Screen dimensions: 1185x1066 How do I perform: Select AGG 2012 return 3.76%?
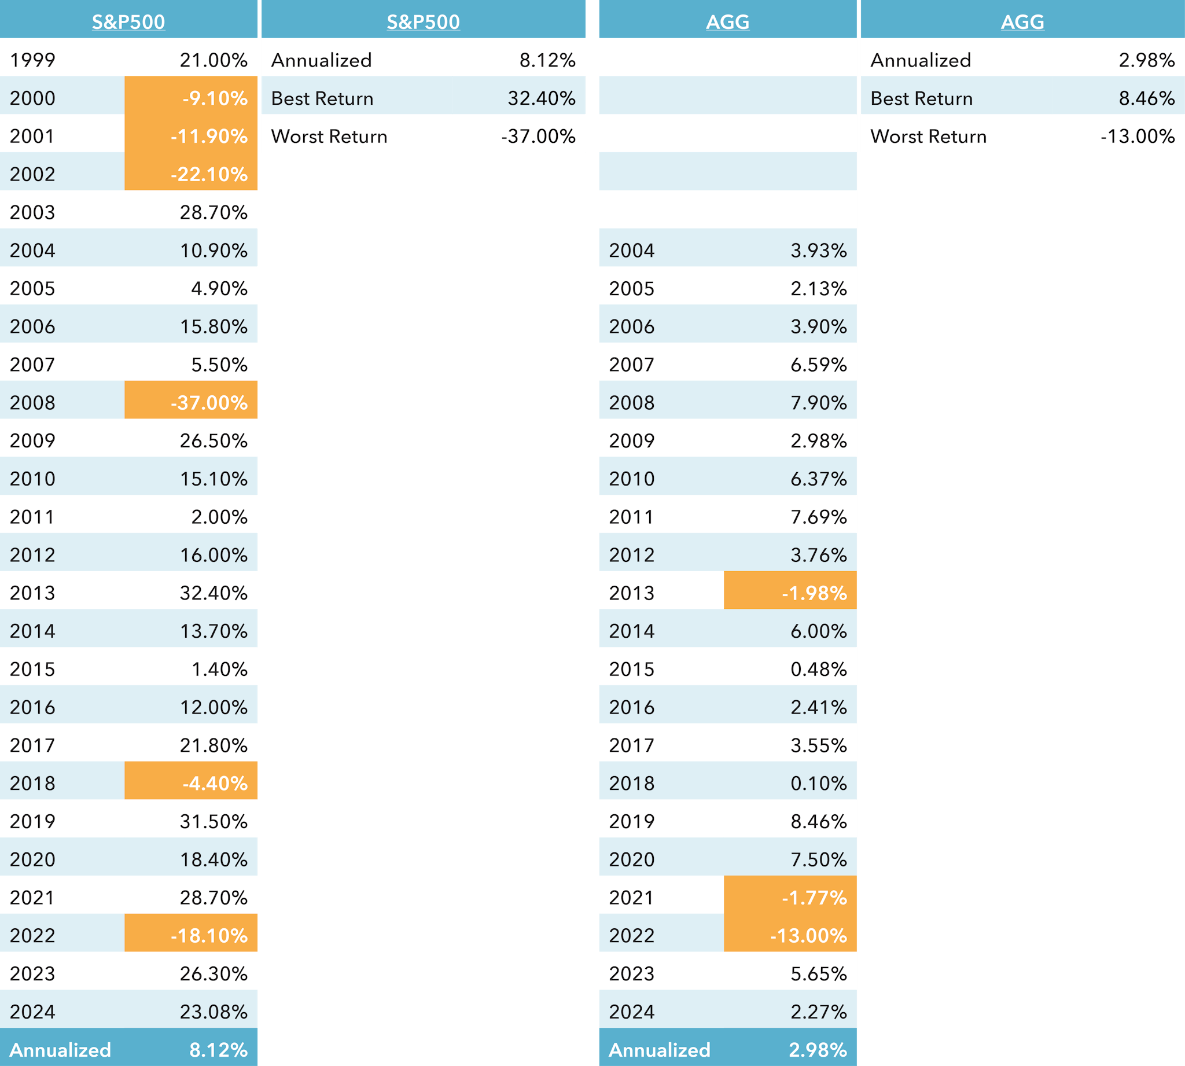click(819, 555)
